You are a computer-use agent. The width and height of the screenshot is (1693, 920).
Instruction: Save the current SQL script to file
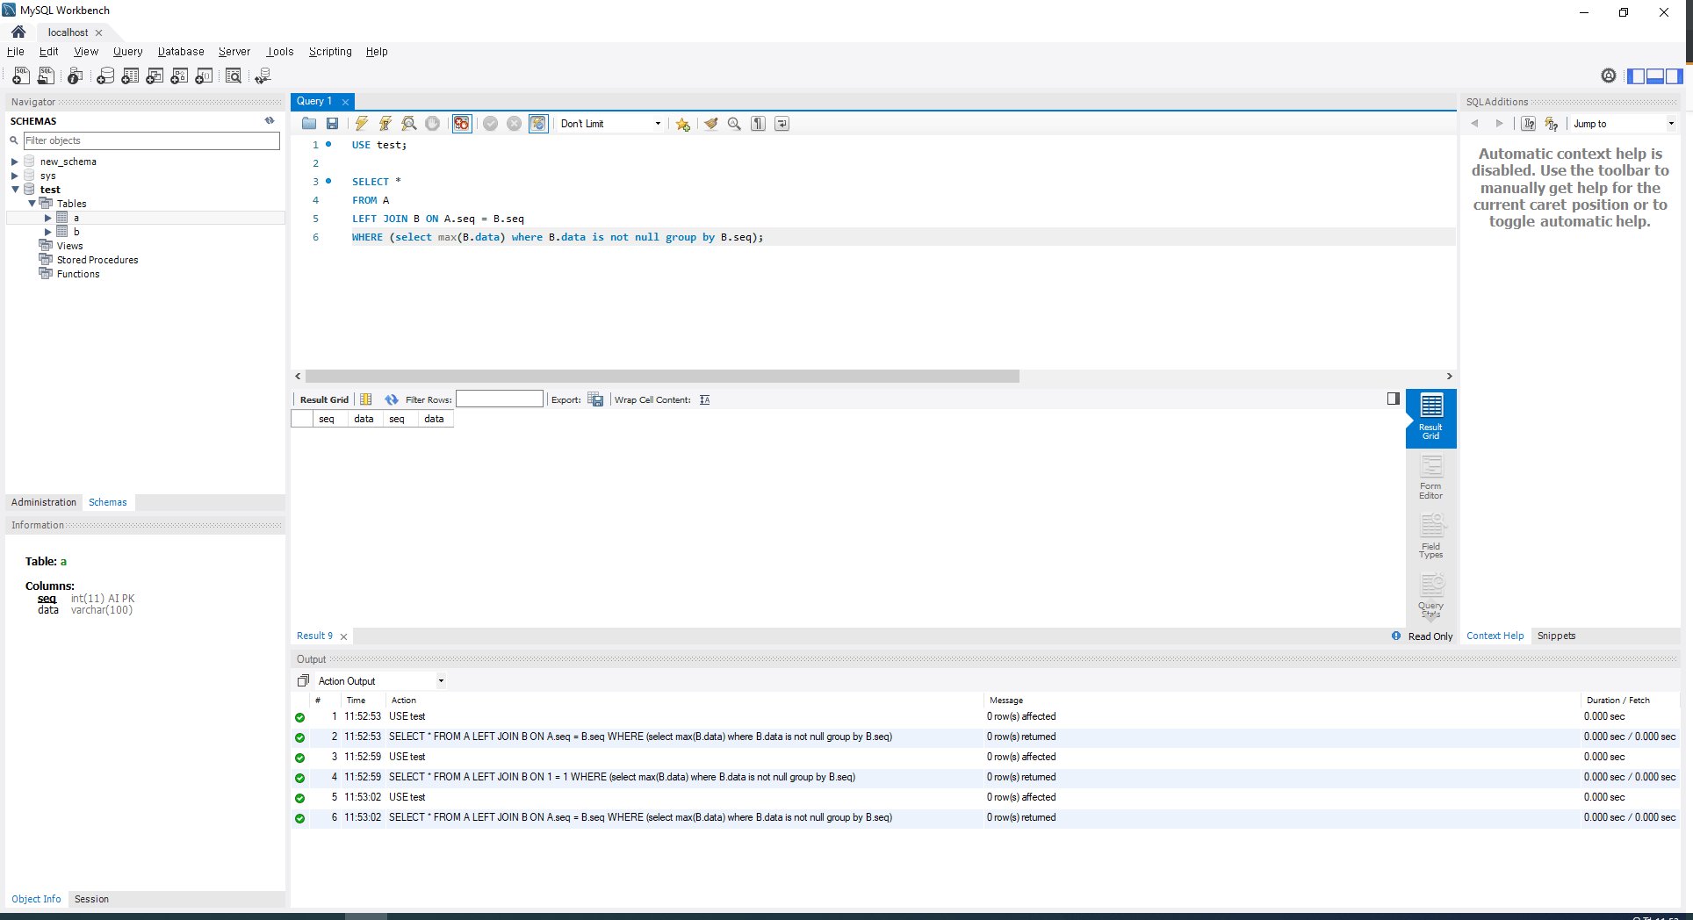(x=332, y=124)
